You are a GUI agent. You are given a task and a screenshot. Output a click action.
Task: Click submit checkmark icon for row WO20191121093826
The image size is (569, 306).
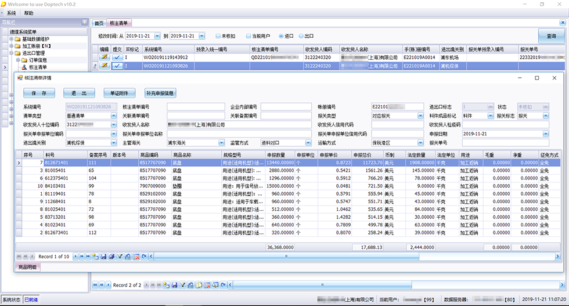[x=117, y=66]
